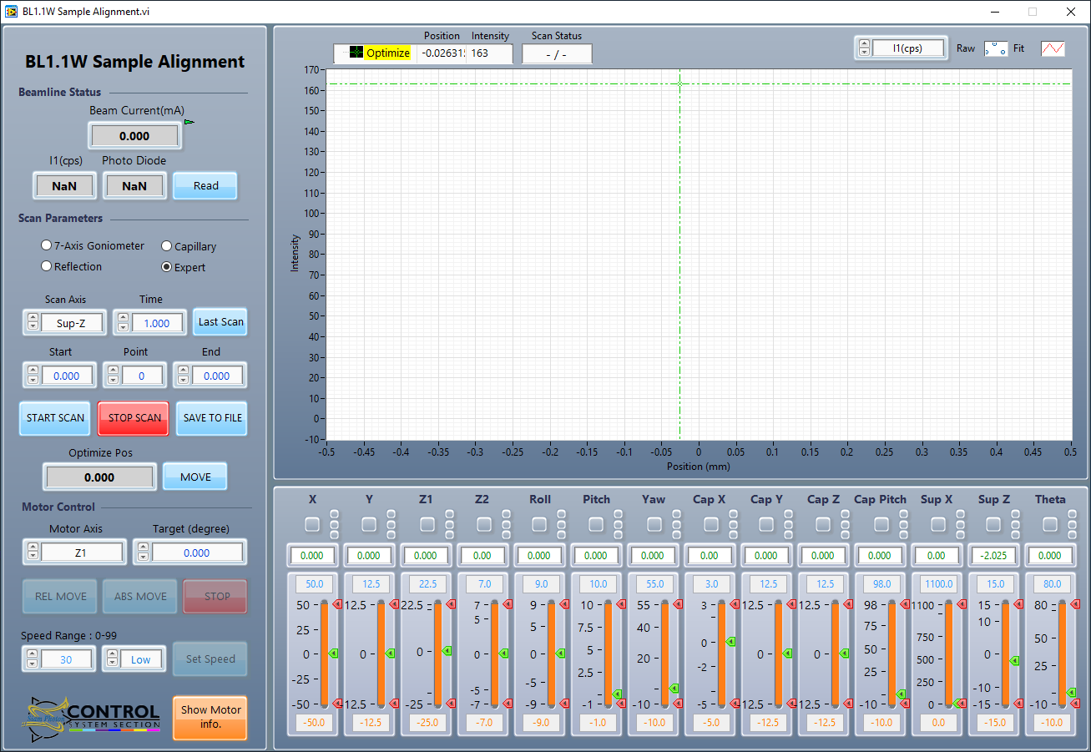Toggle the Theta motor checkbox

tap(1050, 524)
